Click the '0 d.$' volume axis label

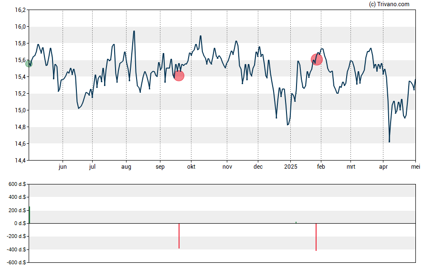coord(20,223)
